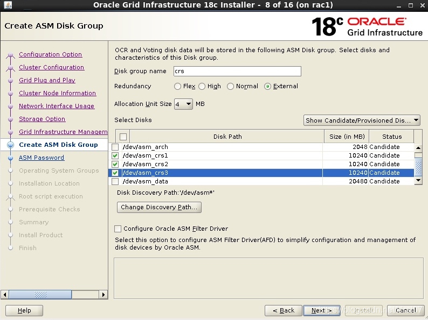This screenshot has width=428, height=320.
Task: Enable Configure Oracle ASM Filter Driver
Action: click(118, 229)
